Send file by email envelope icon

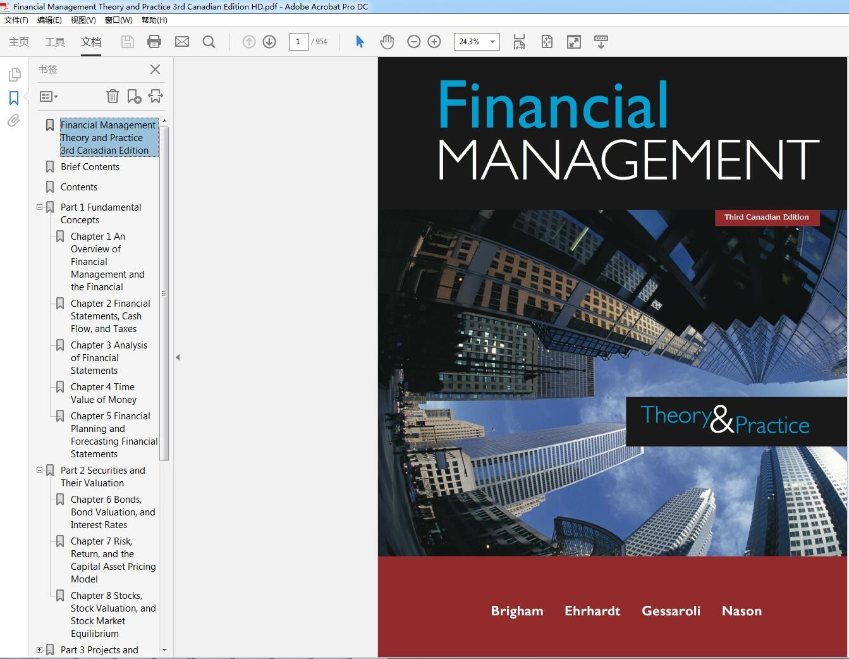click(x=182, y=42)
